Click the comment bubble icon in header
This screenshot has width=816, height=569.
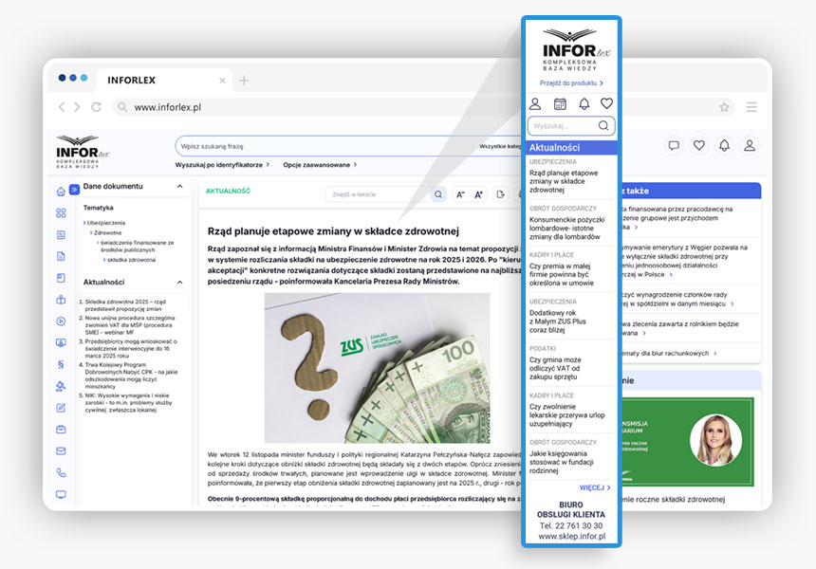pyautogui.click(x=674, y=145)
